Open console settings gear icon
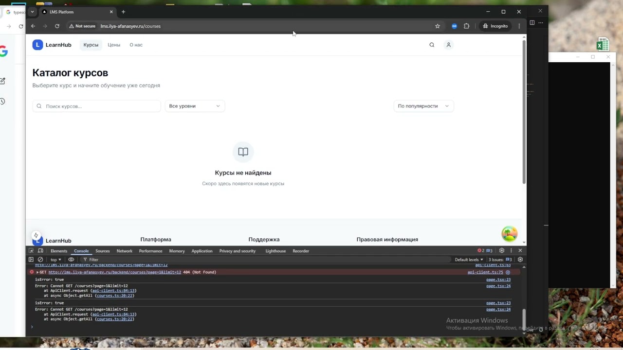 (x=520, y=260)
